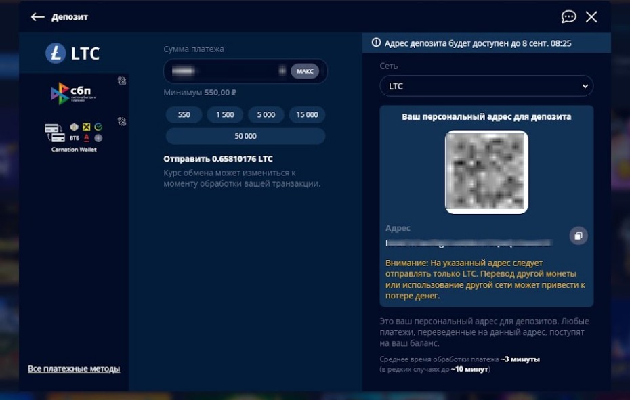Select the 5 000 preset amount
Screen dimensions: 630x400
(266, 115)
